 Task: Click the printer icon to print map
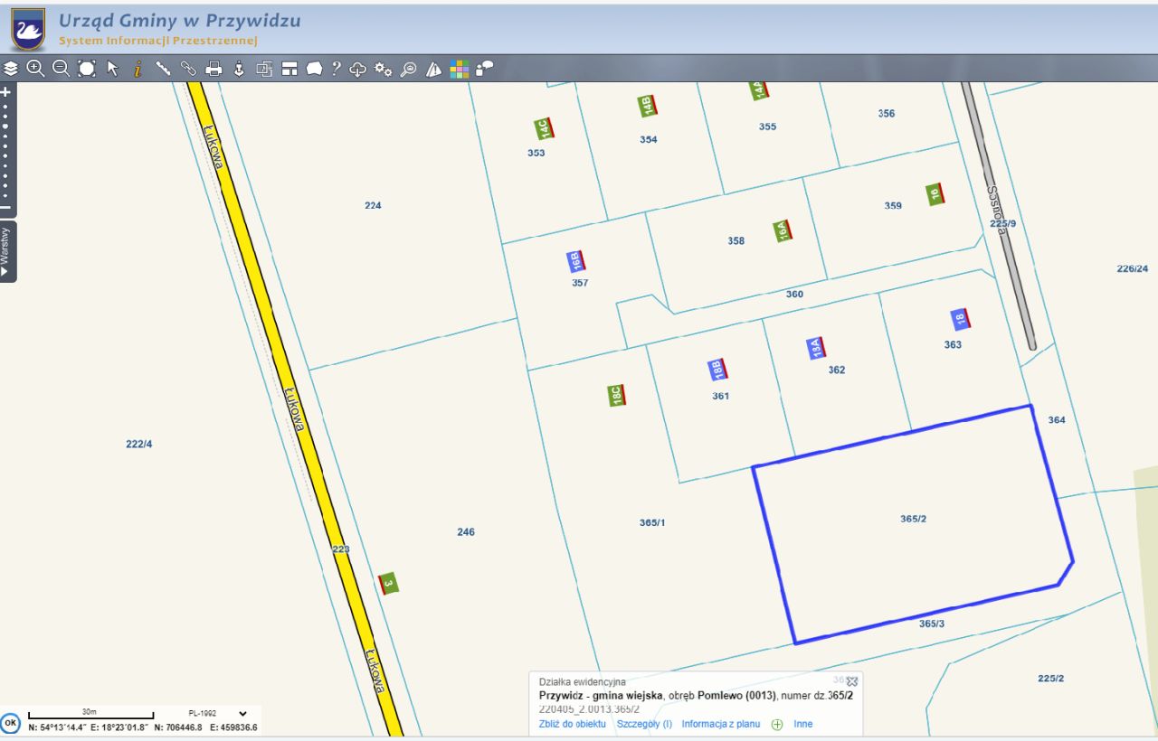point(214,69)
